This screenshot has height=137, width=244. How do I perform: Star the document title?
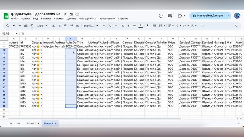pyautogui.click(x=65, y=14)
